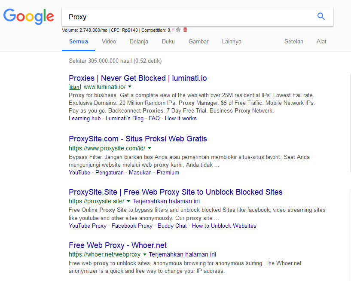Open Setelan settings menu

pyautogui.click(x=294, y=41)
